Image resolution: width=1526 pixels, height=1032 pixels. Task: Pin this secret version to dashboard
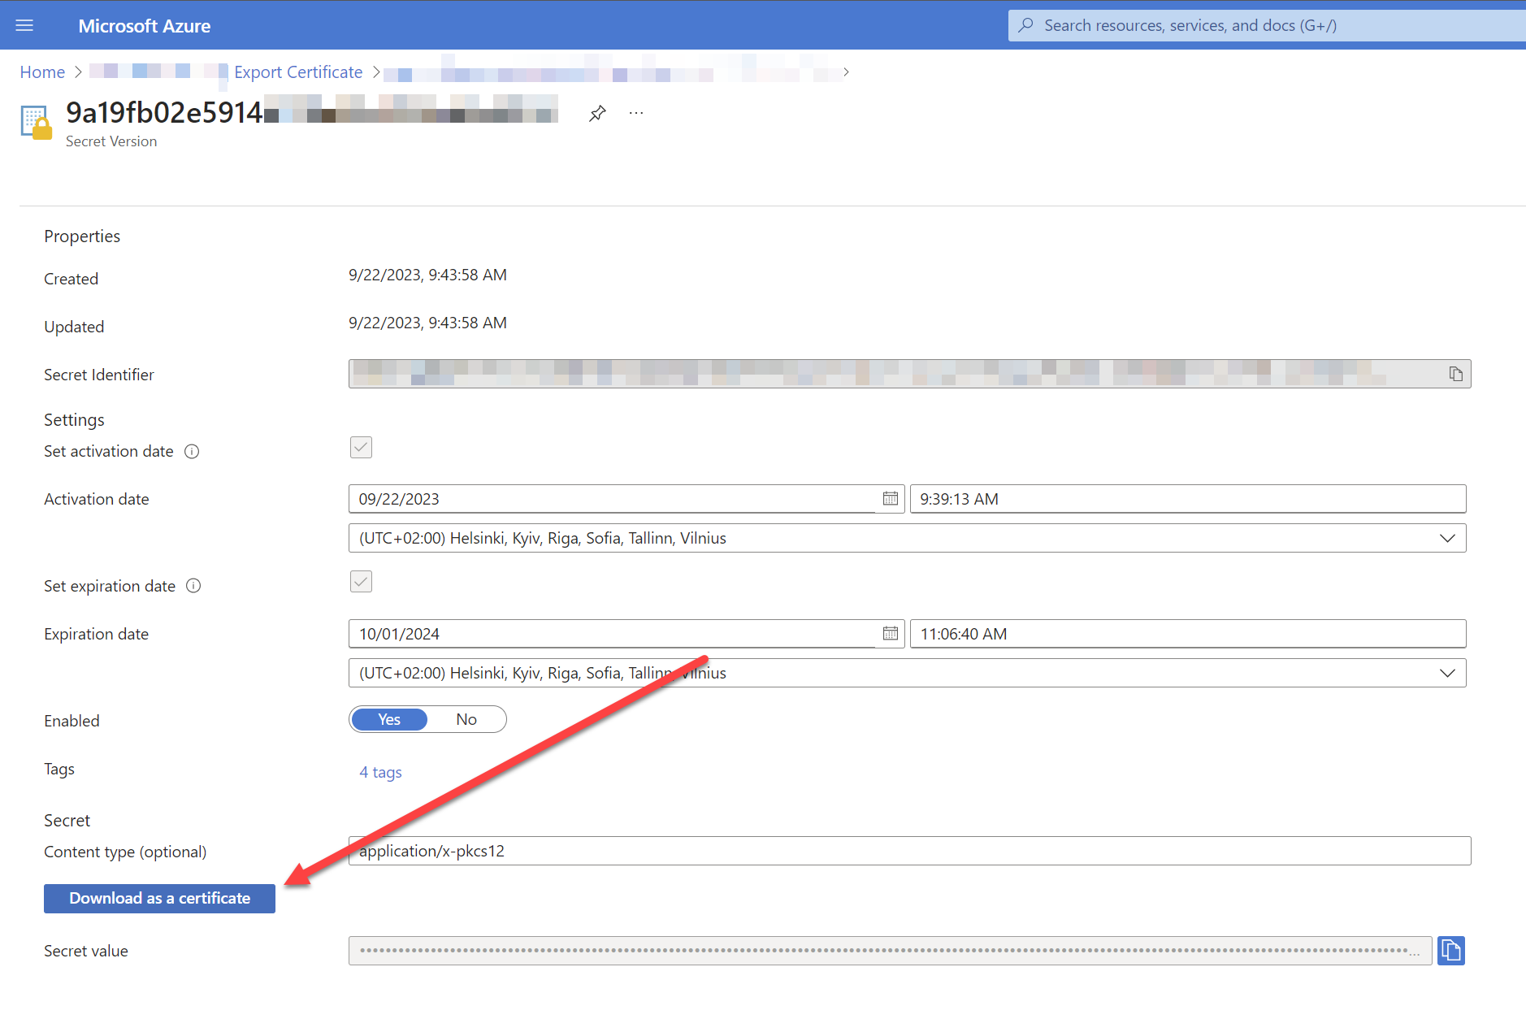597,113
